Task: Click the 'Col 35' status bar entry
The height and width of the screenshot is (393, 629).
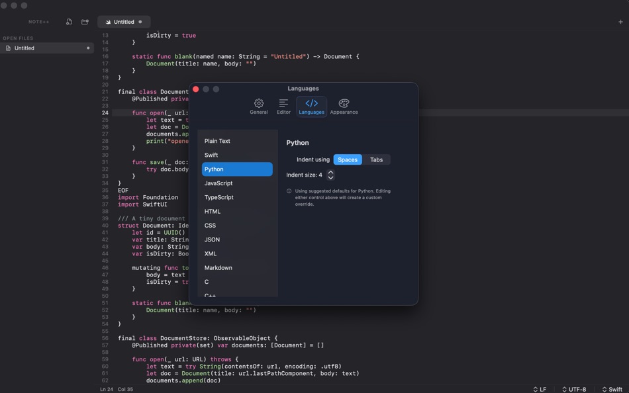Action: coord(125,390)
